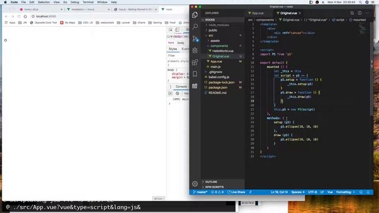Click the browser back arrow
Image resolution: width=379 pixels, height=213 pixels.
[x=7, y=17]
